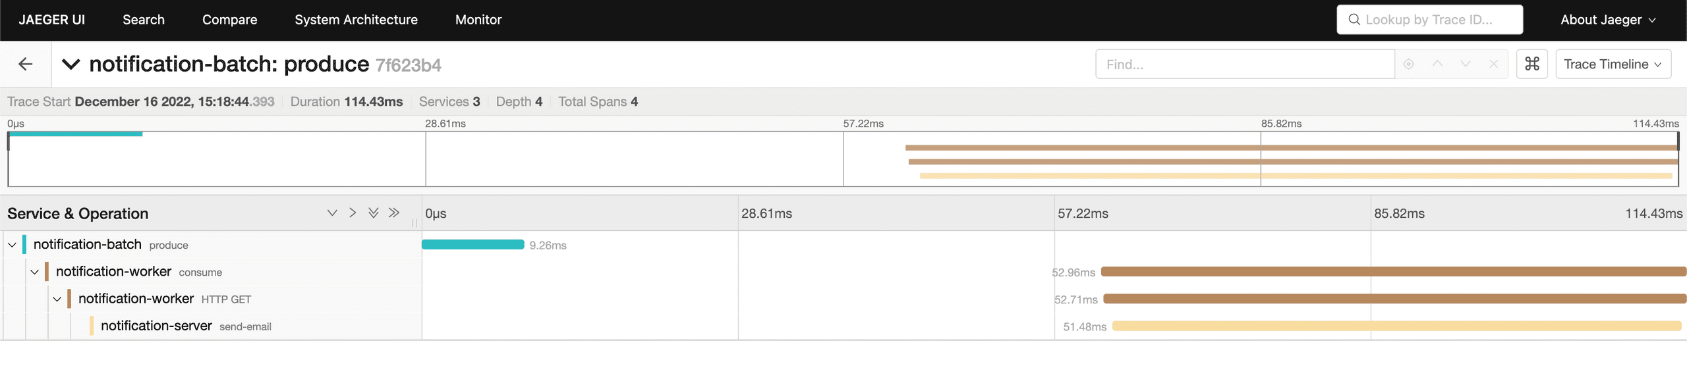The image size is (1687, 383).
Task: Open the System Architecture tab
Action: tap(356, 20)
